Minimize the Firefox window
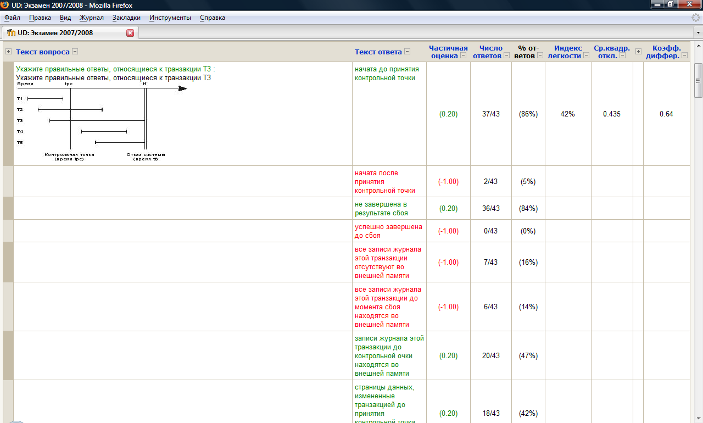 tap(657, 4)
